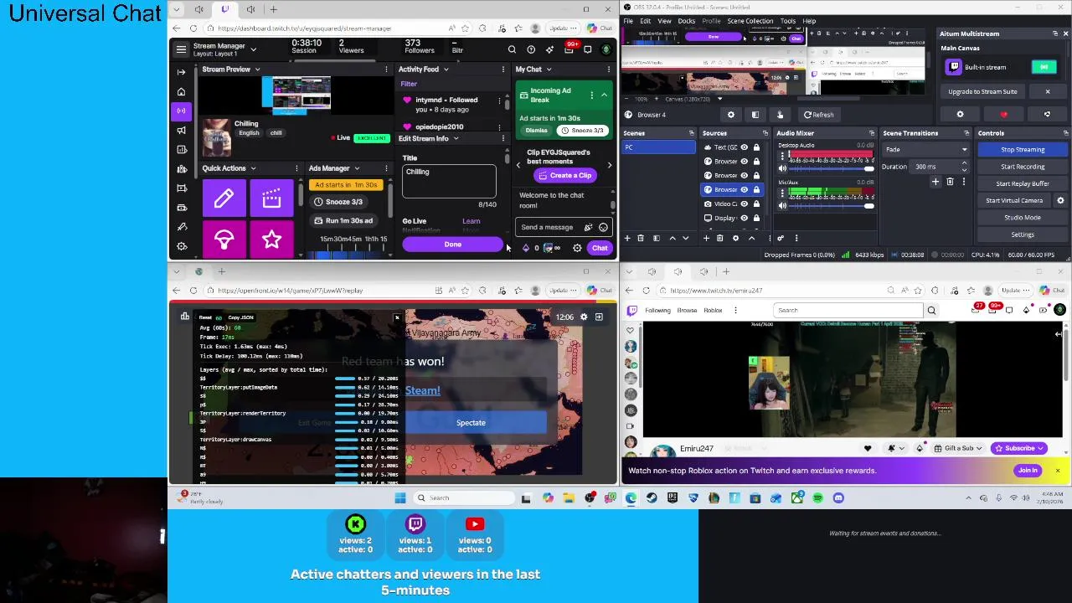Click Stop Streaming in OBS Controls
The width and height of the screenshot is (1072, 603).
pyautogui.click(x=1023, y=150)
